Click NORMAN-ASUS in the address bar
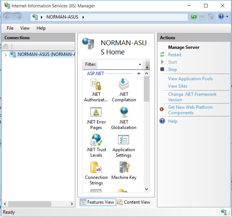 click(62, 17)
